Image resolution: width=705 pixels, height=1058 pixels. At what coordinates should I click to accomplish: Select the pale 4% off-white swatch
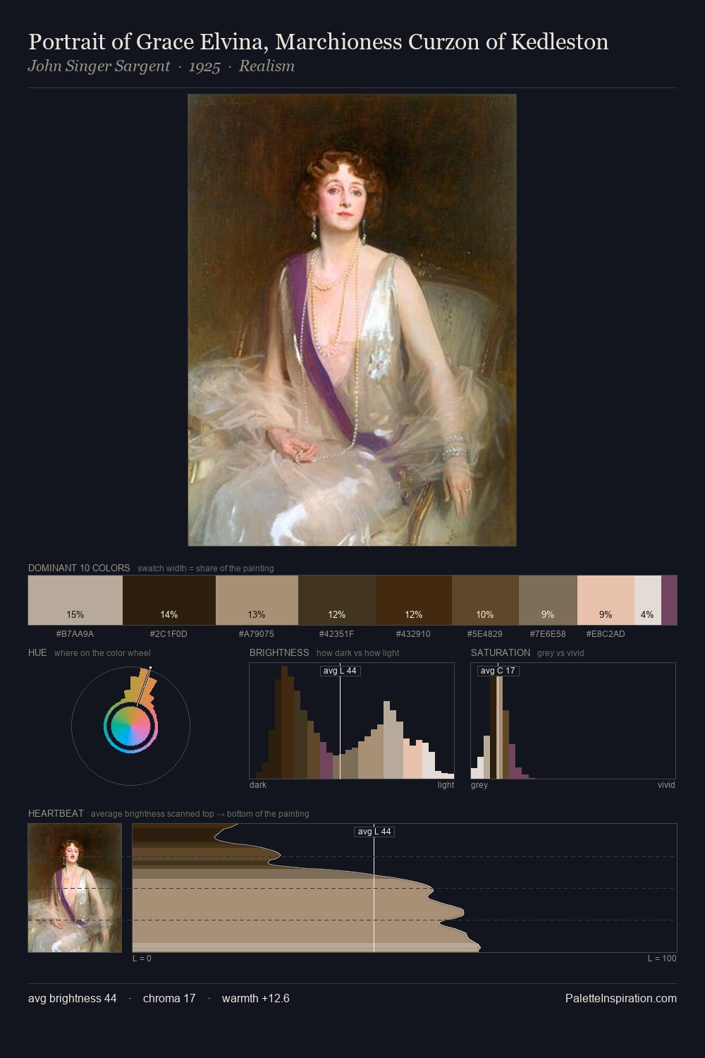tap(648, 600)
